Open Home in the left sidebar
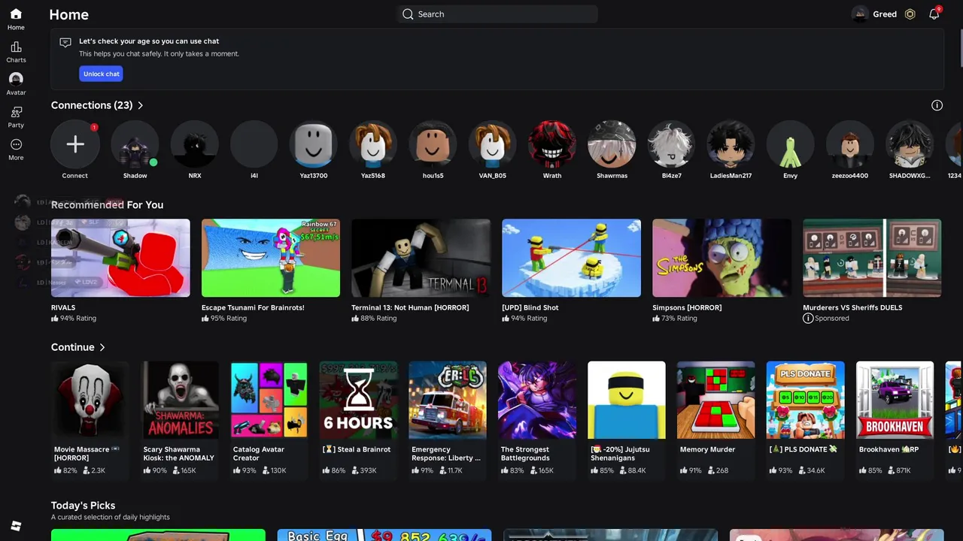Image resolution: width=963 pixels, height=541 pixels. tap(16, 20)
